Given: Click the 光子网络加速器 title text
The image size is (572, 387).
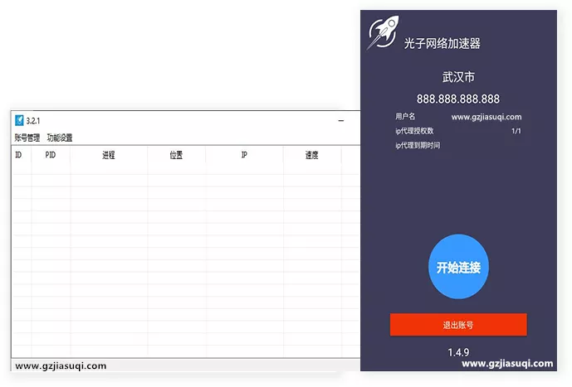Looking at the screenshot, I should (442, 43).
